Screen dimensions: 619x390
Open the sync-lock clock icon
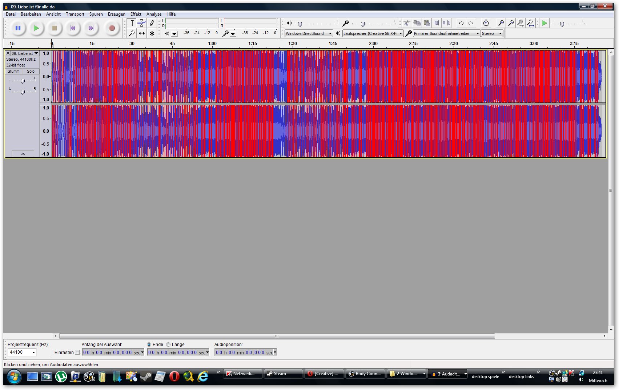[486, 23]
